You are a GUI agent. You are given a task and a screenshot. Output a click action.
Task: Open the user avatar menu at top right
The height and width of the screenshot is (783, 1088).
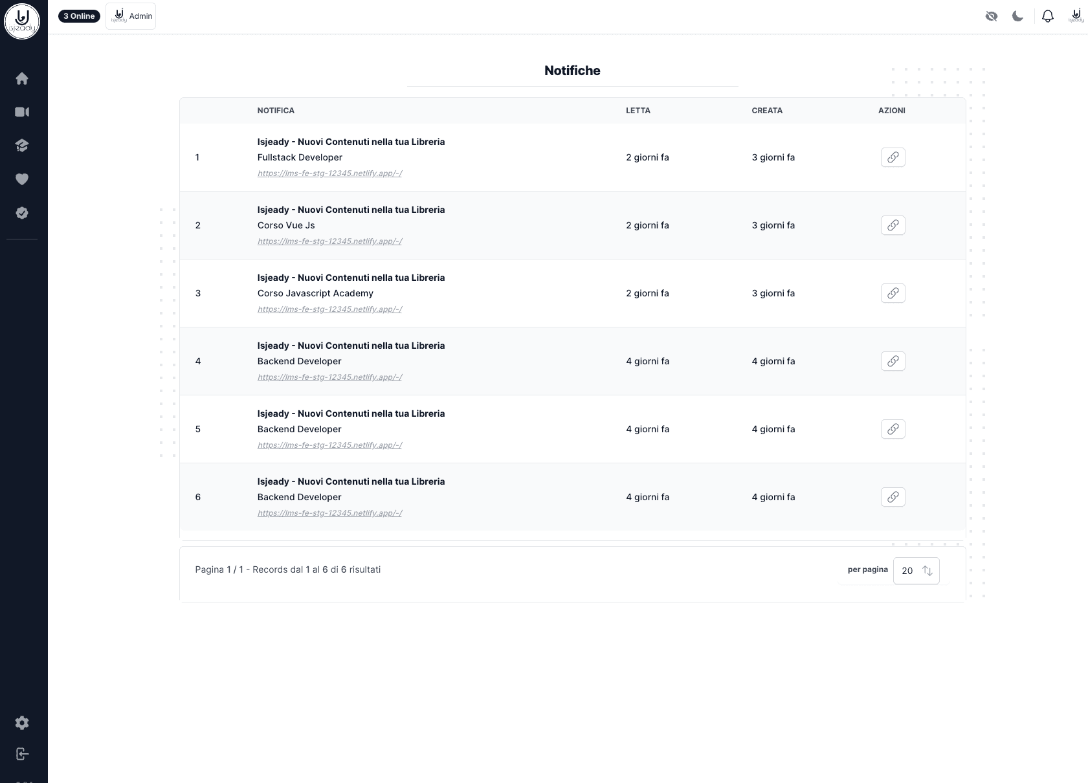pos(1076,16)
